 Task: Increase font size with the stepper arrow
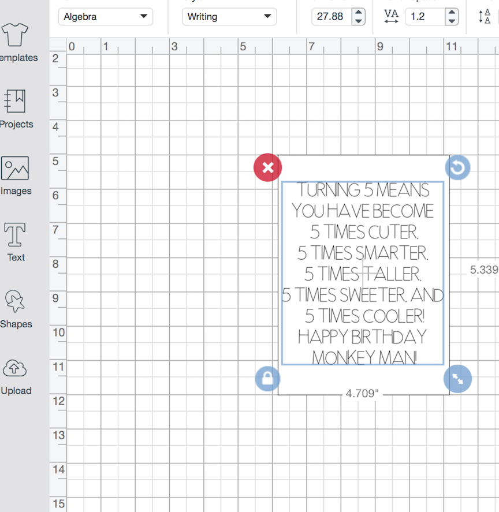click(358, 13)
